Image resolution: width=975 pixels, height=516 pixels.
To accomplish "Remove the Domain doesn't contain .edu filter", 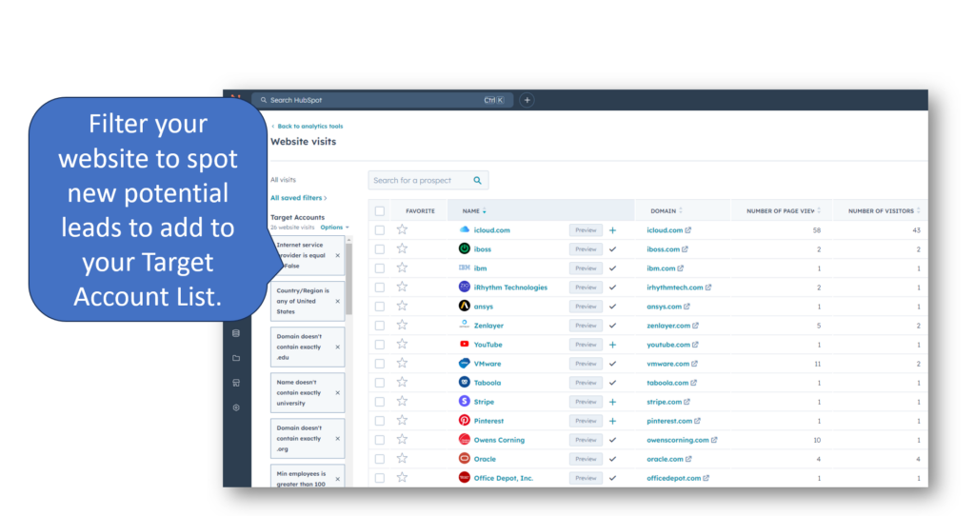I will (337, 347).
